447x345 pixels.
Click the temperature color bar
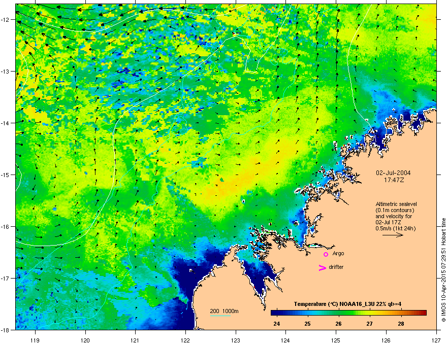click(x=348, y=313)
